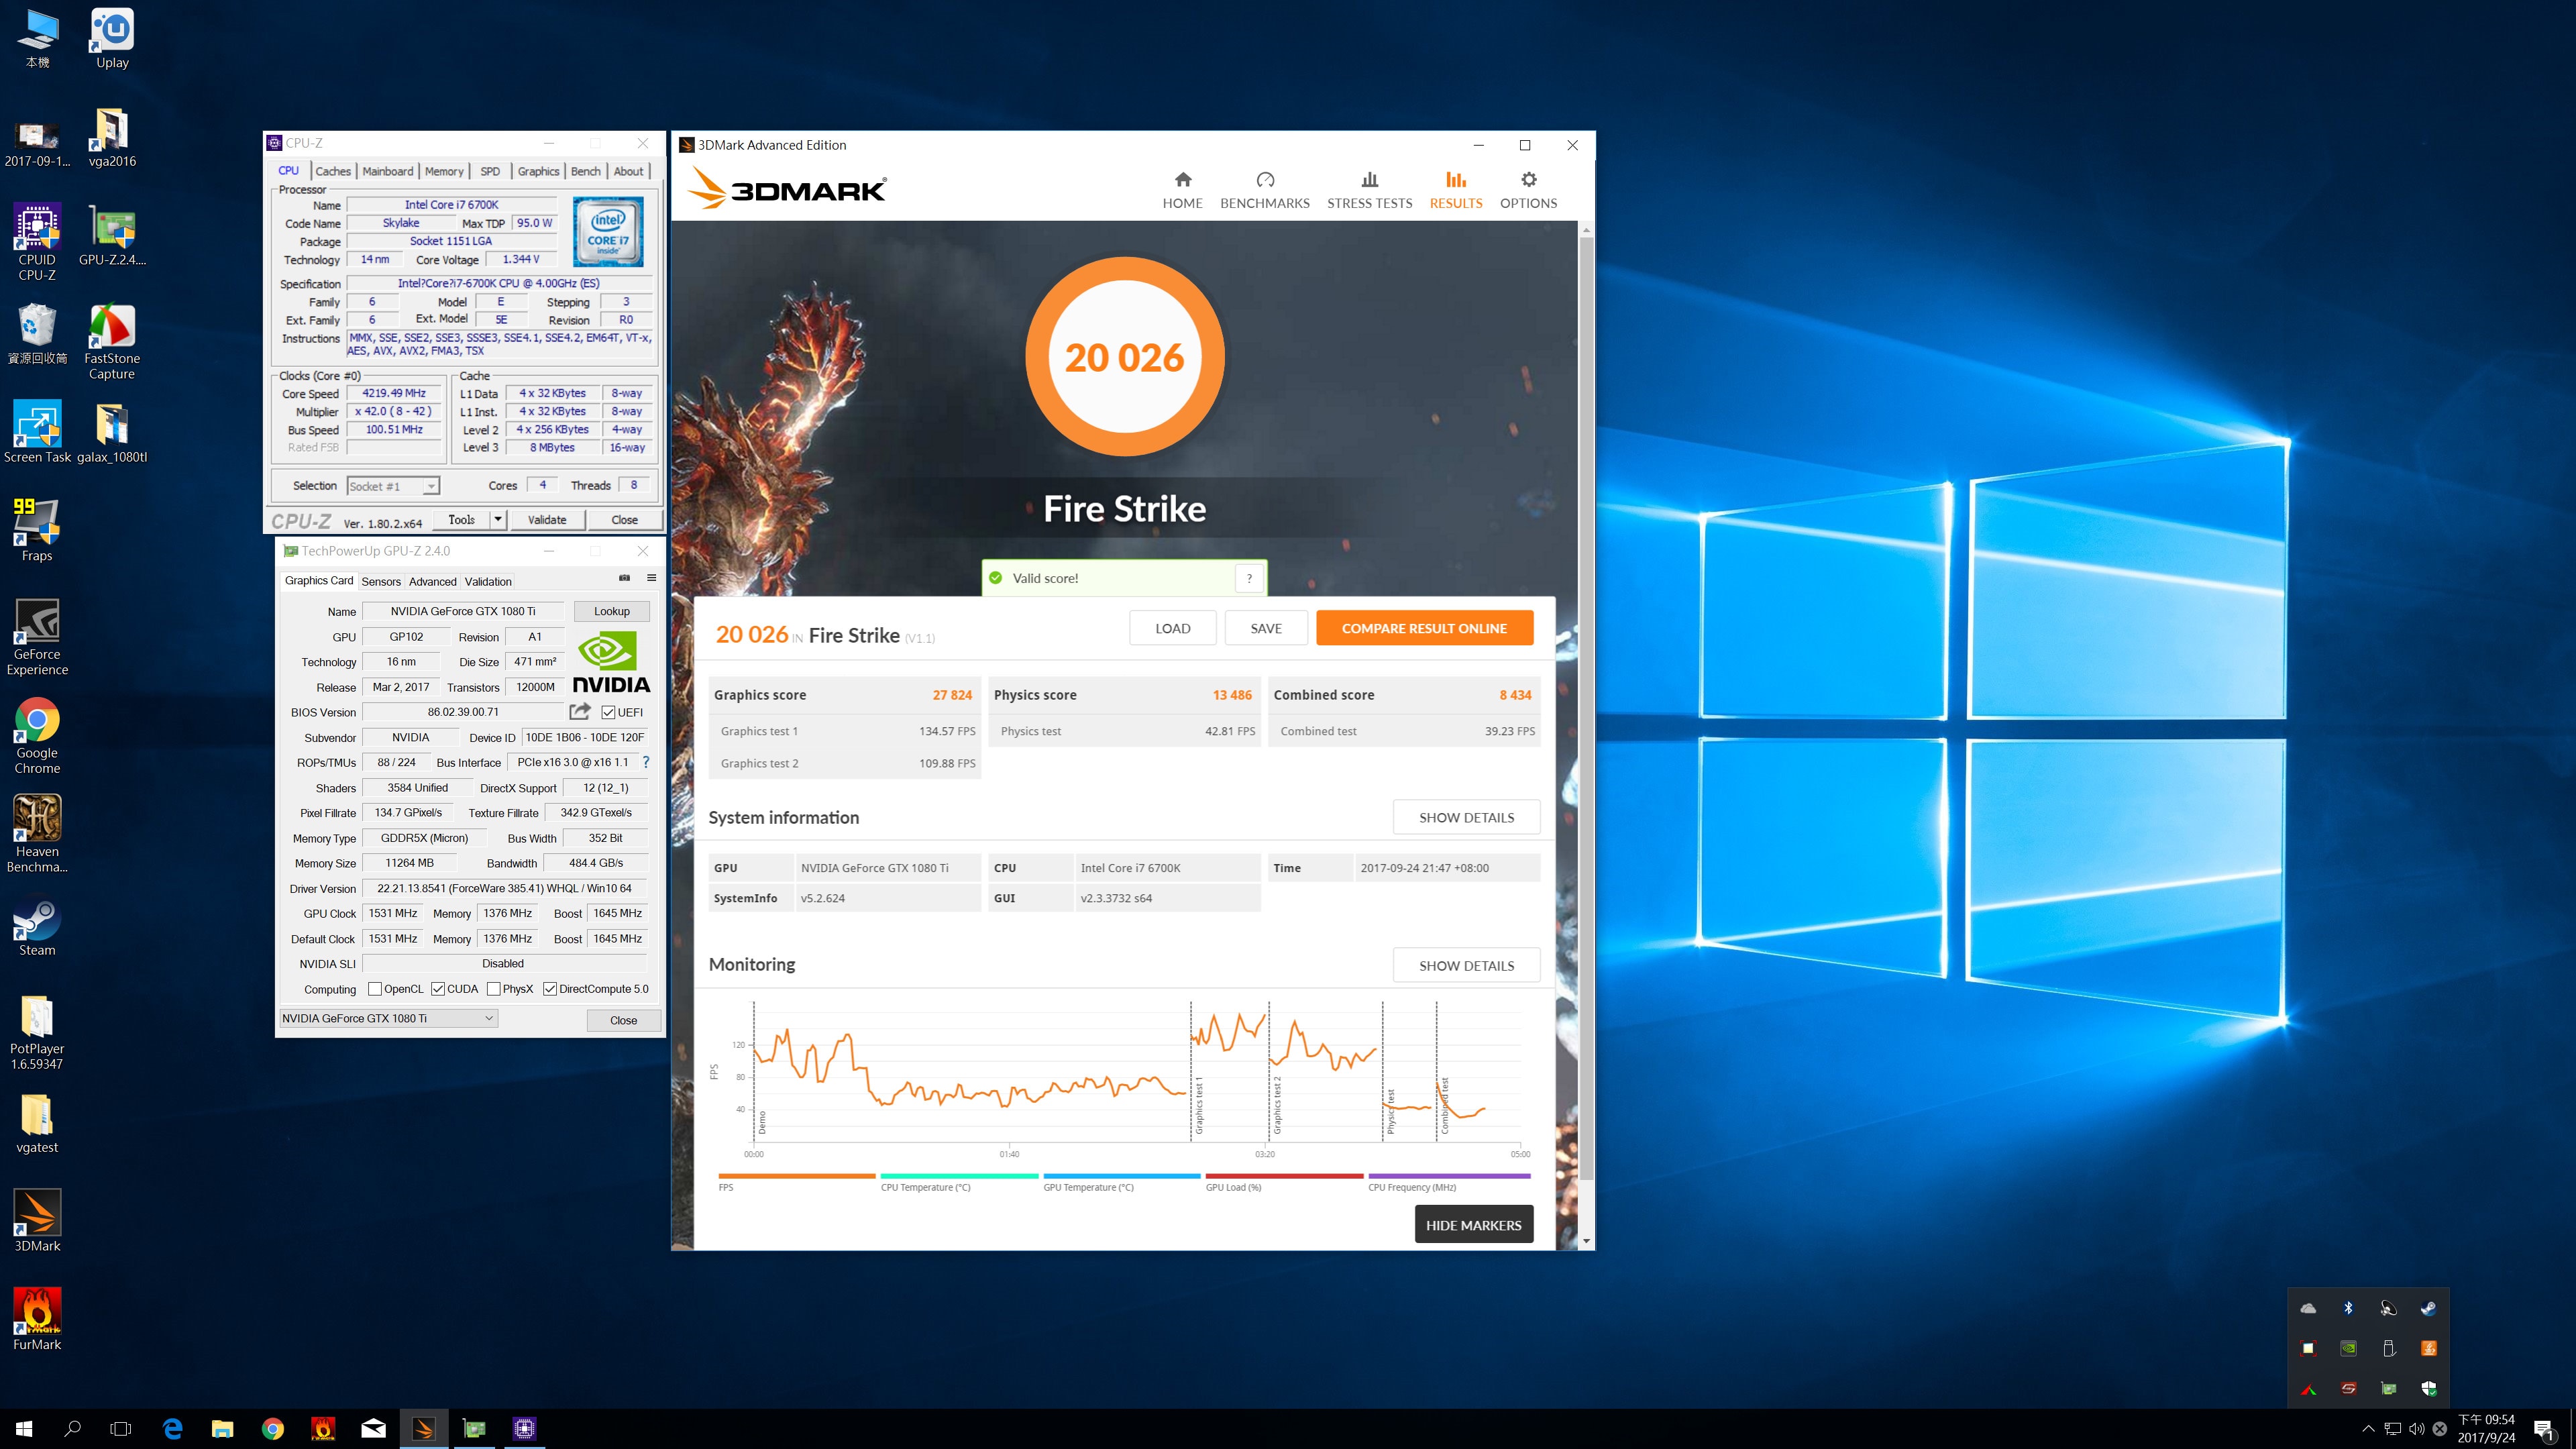Click the LOAD button in 3DMark

point(1173,628)
